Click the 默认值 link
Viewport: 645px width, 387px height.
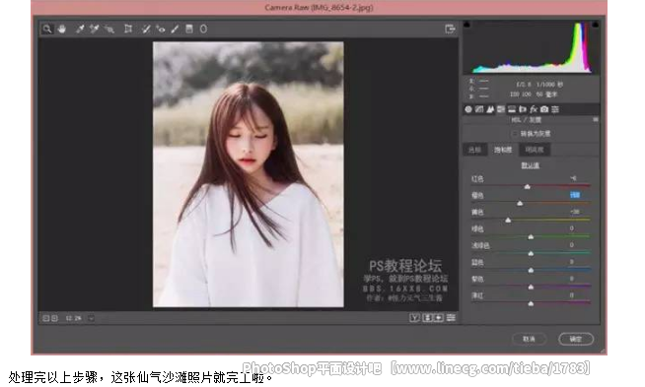tap(531, 165)
